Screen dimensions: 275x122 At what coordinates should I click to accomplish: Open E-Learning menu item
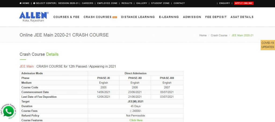coord(169,17)
